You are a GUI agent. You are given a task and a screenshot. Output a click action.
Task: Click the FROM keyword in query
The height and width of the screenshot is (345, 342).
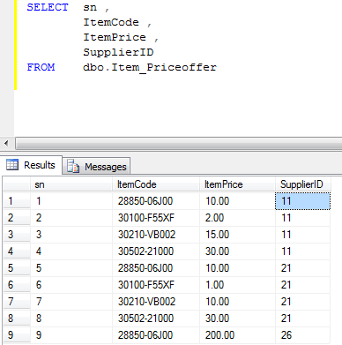tap(41, 67)
